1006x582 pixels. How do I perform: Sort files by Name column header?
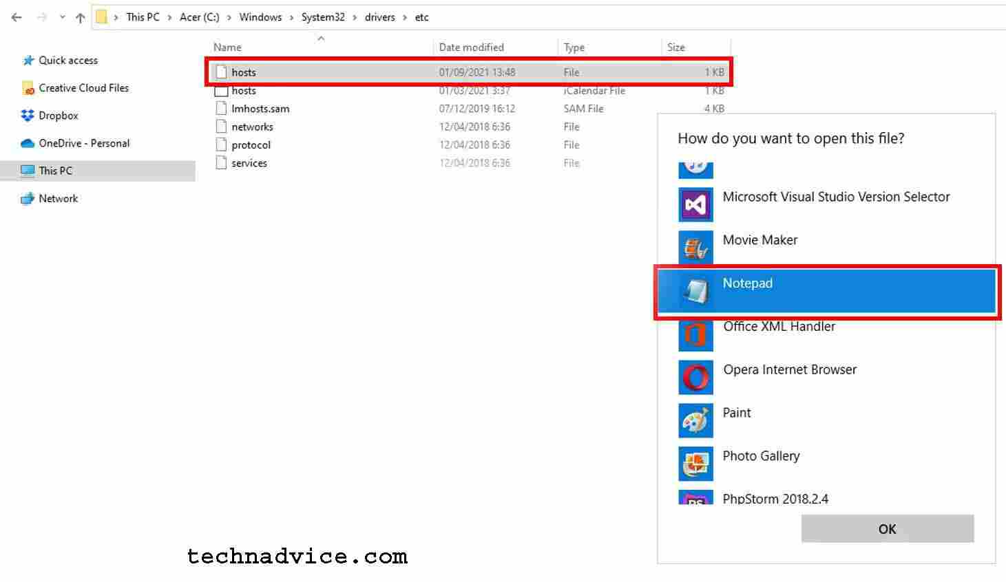(x=227, y=47)
